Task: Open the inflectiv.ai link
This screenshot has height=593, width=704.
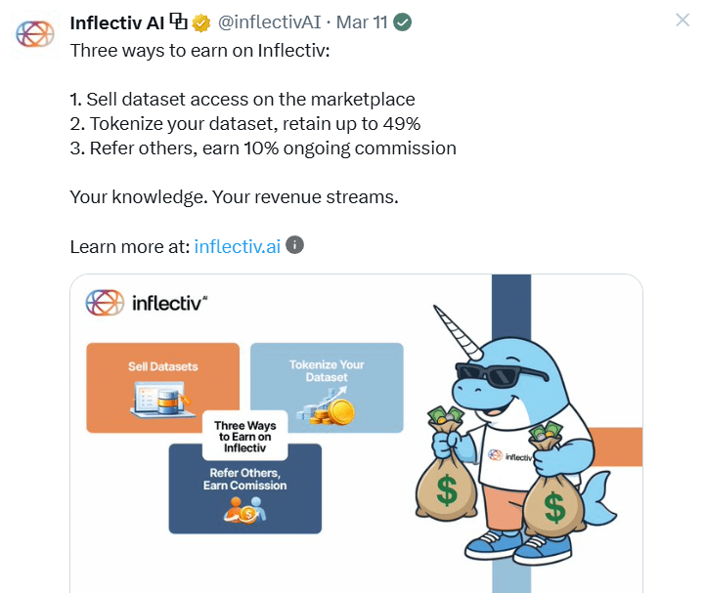Action: coord(237,246)
